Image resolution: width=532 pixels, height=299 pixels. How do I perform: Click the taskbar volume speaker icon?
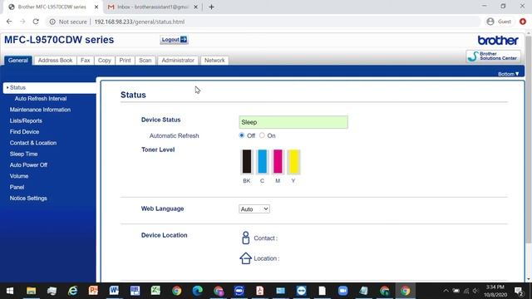(x=475, y=291)
